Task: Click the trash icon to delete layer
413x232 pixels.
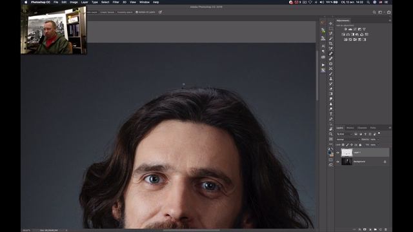Action: pos(386,229)
